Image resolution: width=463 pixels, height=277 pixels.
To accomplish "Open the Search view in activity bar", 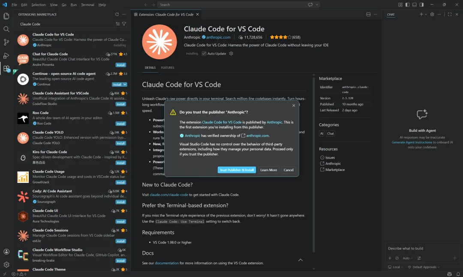I will pos(6,29).
